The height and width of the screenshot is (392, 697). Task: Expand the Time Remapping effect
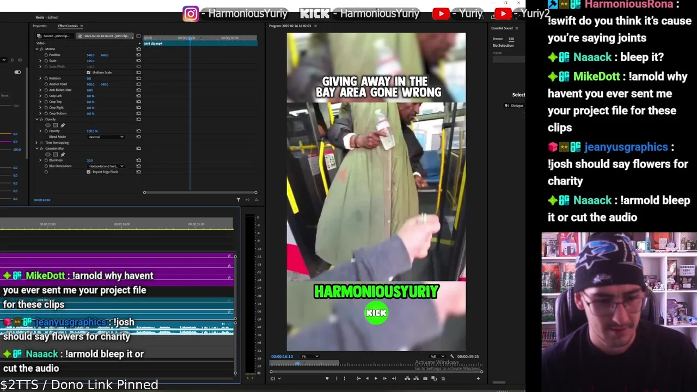(36, 143)
